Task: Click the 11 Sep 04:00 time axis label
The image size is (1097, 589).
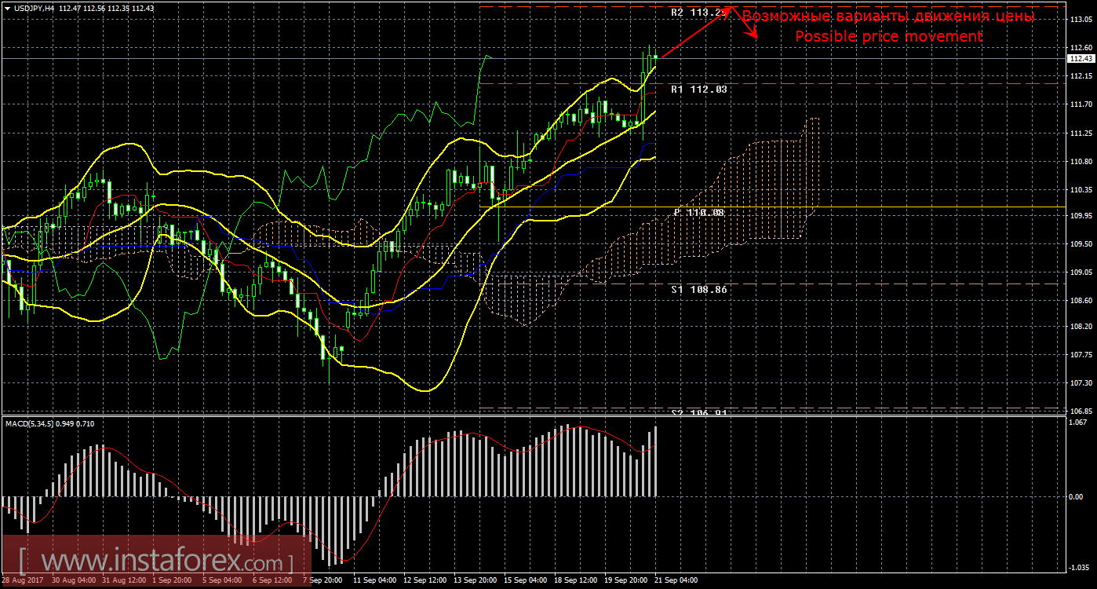Action: 374,580
